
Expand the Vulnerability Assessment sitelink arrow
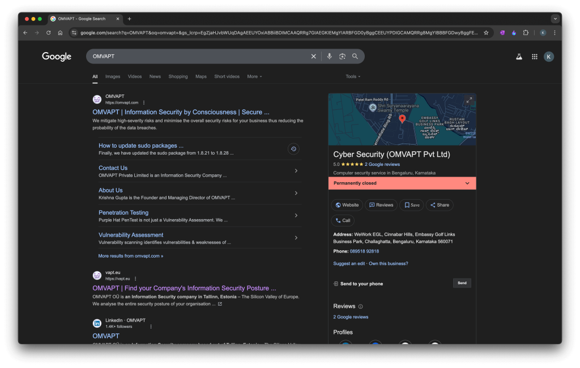[x=296, y=238]
